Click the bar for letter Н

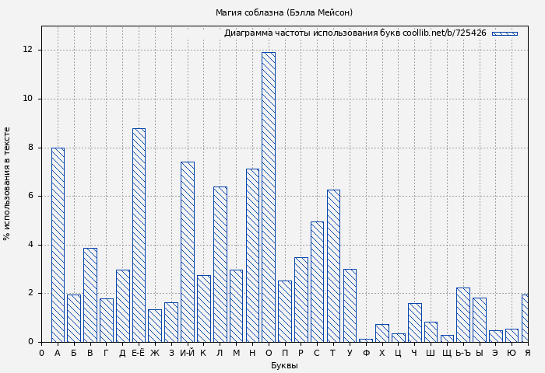(x=252, y=255)
